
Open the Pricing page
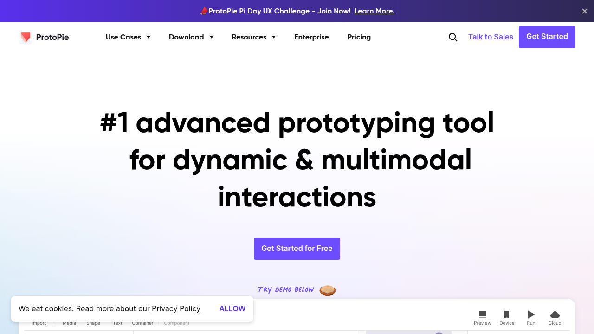359,37
